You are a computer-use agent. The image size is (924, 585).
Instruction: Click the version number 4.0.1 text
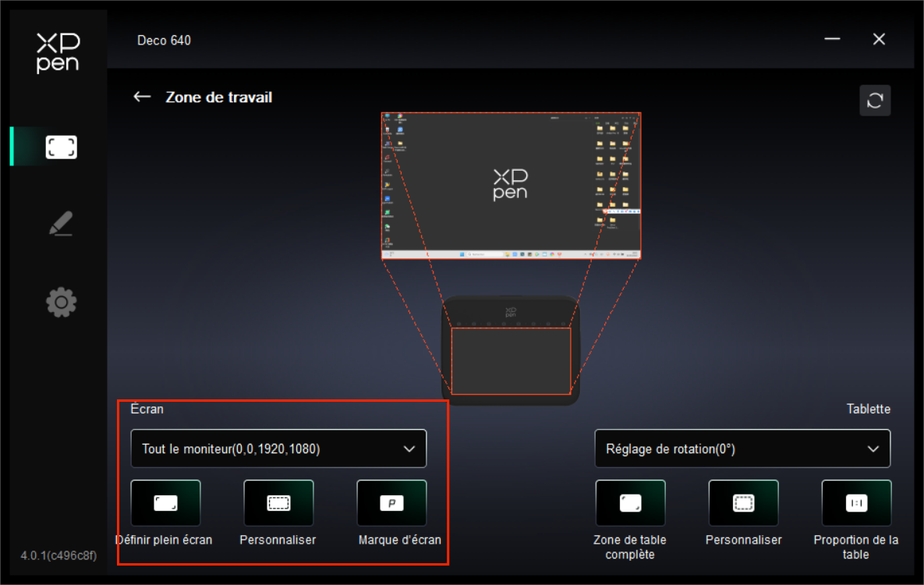(x=58, y=555)
